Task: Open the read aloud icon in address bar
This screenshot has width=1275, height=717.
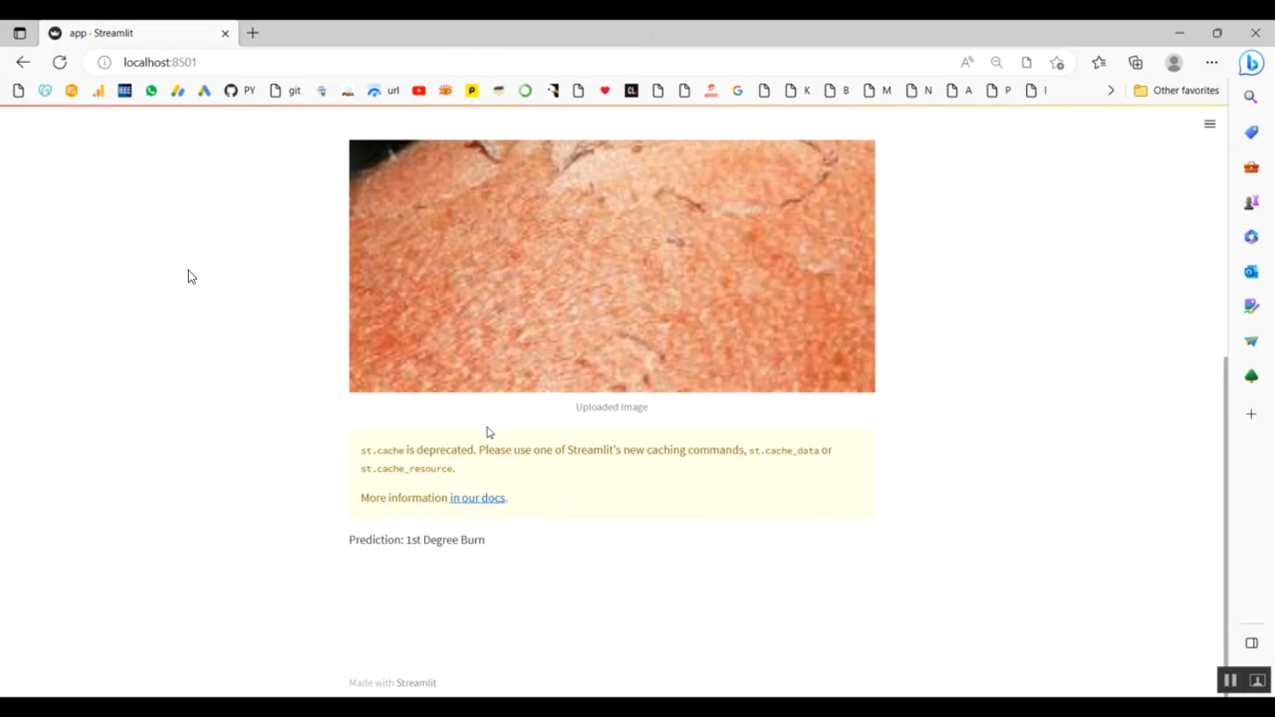Action: pyautogui.click(x=967, y=62)
